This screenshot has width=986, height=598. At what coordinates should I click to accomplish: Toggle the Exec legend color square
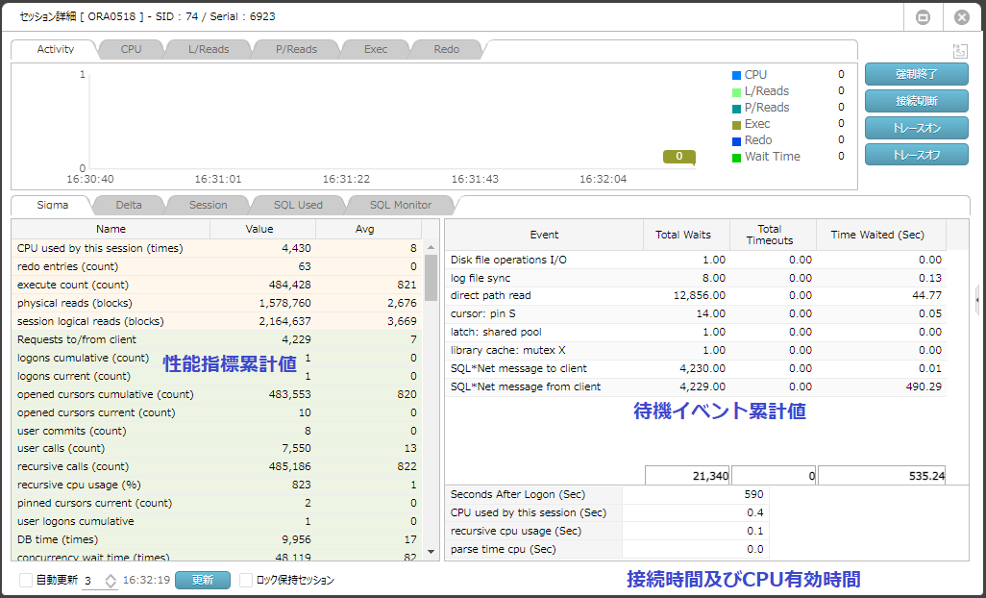736,125
